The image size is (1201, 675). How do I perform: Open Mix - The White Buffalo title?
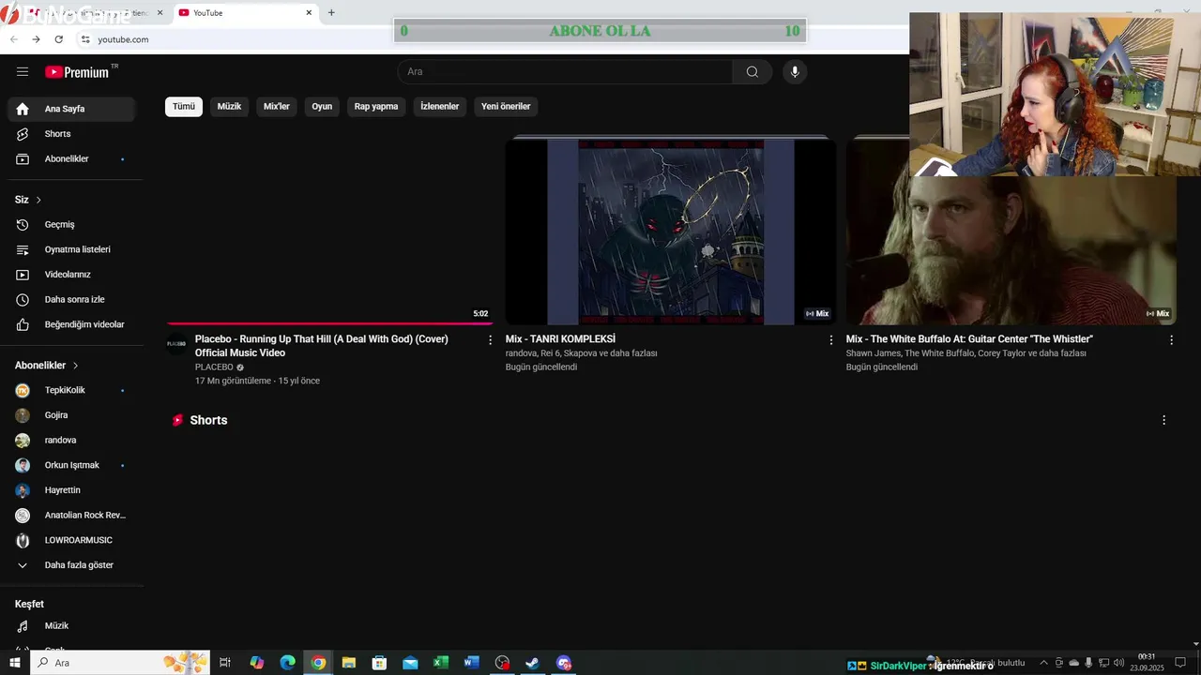point(969,339)
